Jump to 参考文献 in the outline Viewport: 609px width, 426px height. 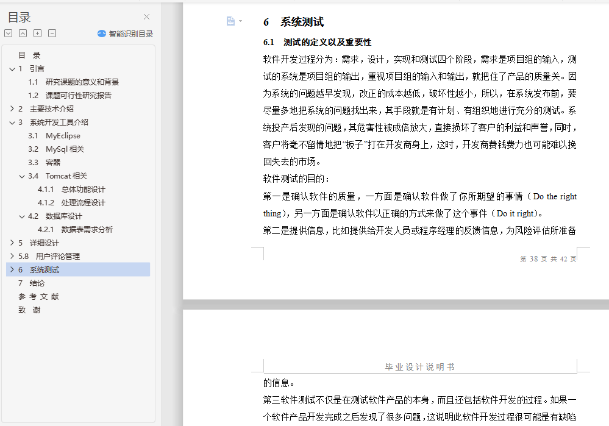(x=38, y=297)
